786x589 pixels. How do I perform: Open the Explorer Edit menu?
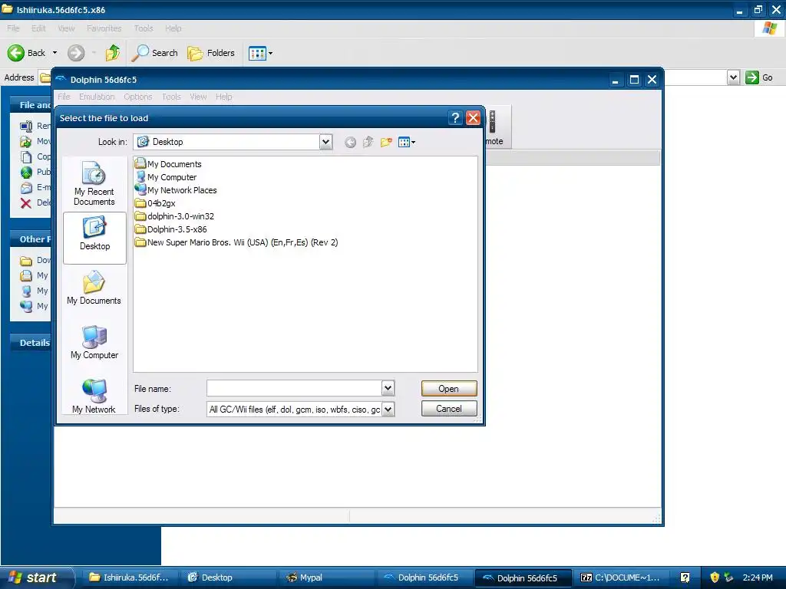(x=38, y=28)
